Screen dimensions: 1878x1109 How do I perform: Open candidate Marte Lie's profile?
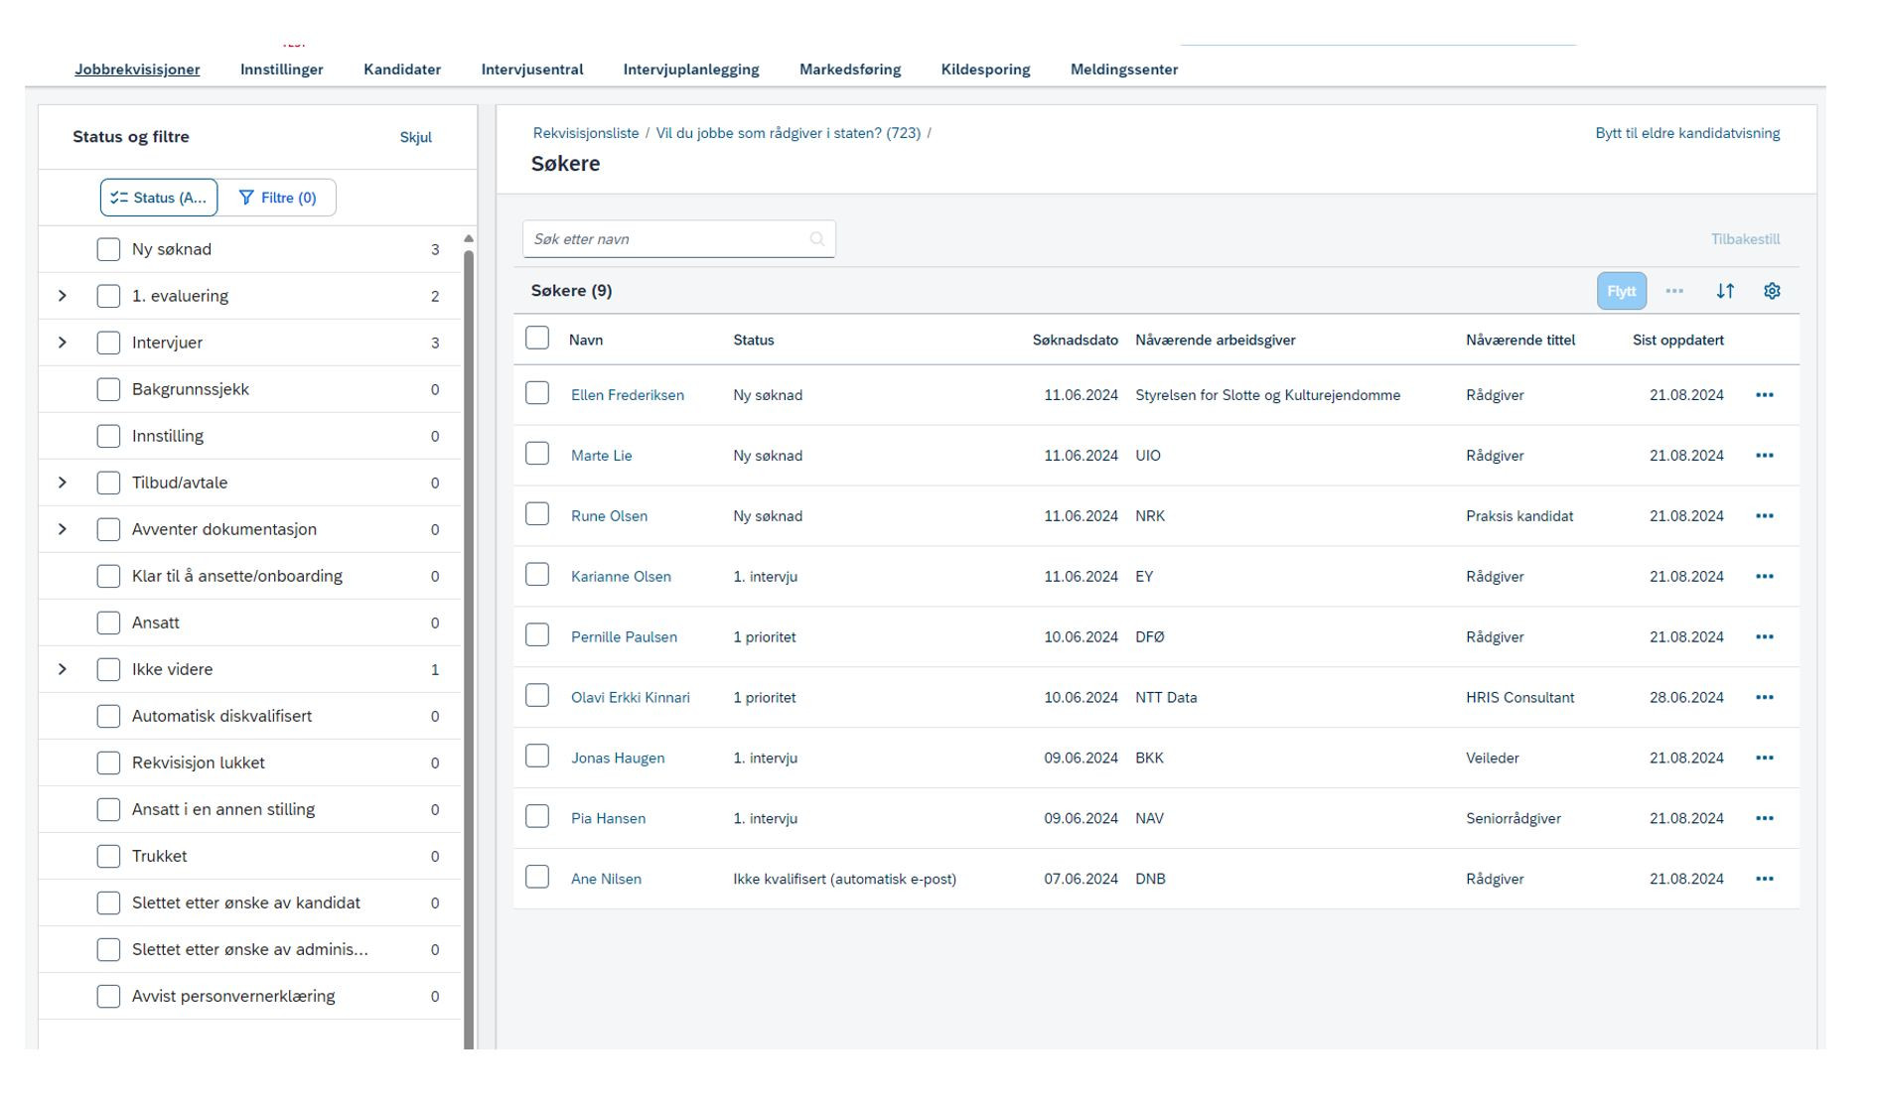click(602, 456)
